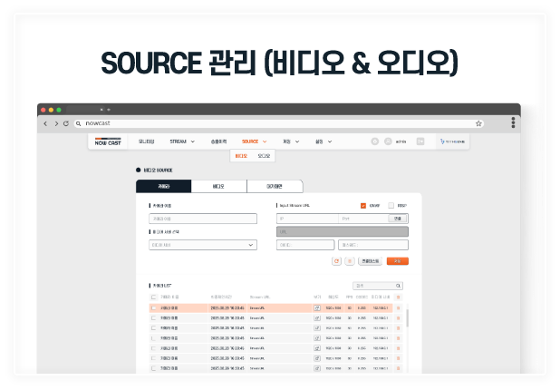Viewport: 560px width, 390px height.
Task: Delete the first row using its trash icon
Action: [398, 308]
